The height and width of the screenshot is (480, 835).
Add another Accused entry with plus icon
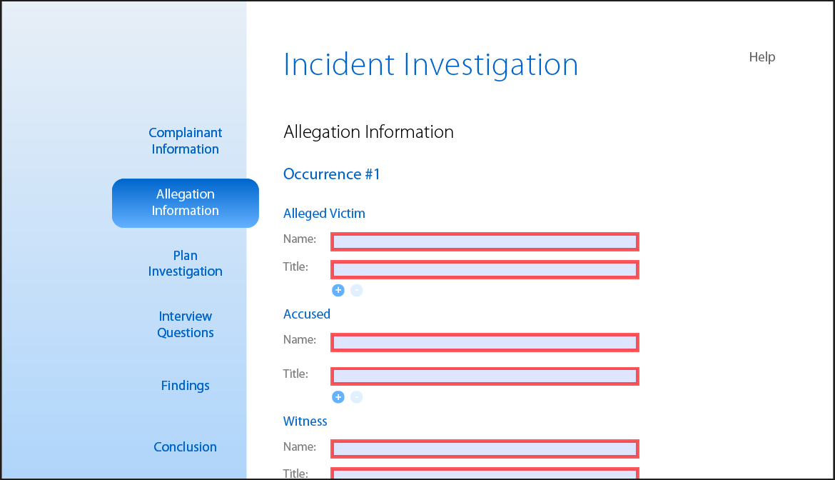click(338, 397)
